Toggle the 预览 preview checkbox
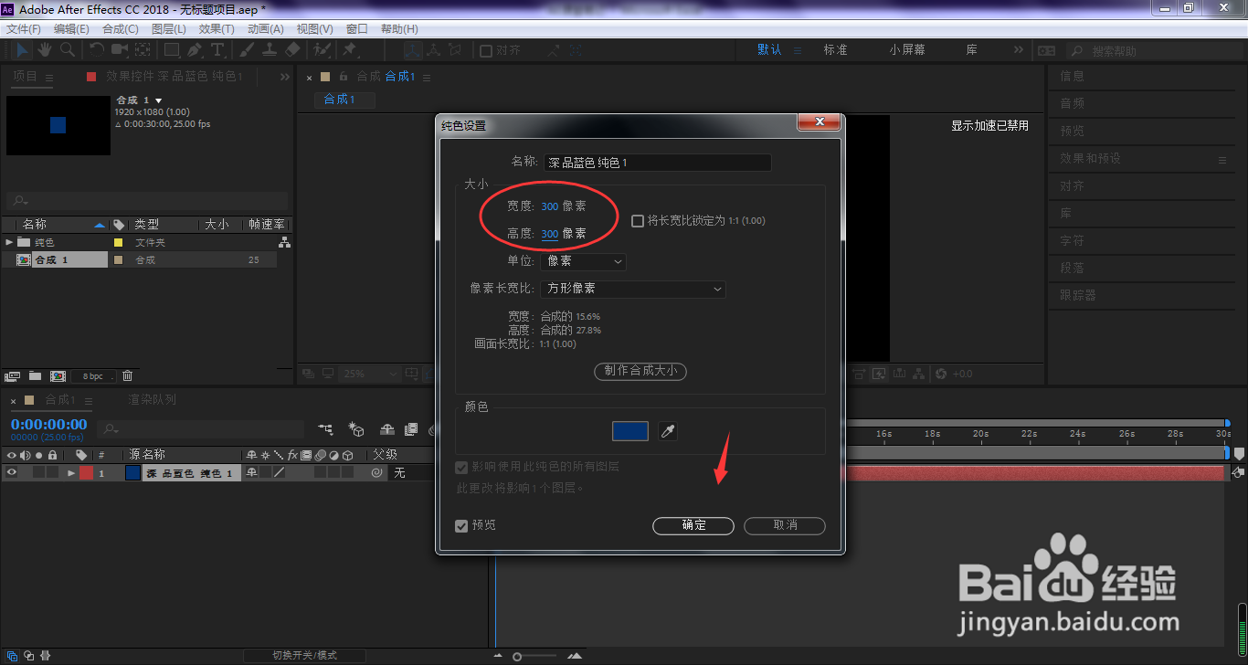The width and height of the screenshot is (1248, 665). (461, 525)
